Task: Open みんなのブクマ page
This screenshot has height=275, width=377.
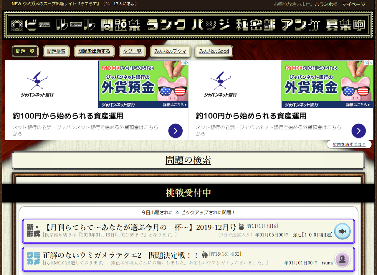Action: [x=170, y=51]
